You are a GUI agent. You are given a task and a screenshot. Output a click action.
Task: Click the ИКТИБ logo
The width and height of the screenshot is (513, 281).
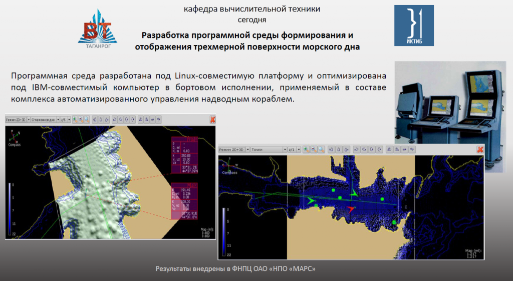point(414,25)
